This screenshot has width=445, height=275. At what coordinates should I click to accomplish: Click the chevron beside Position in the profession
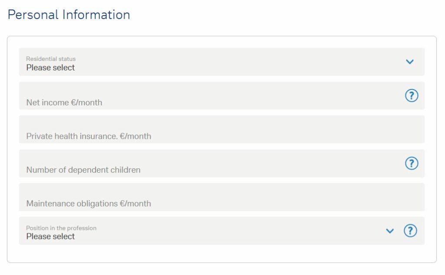click(390, 231)
